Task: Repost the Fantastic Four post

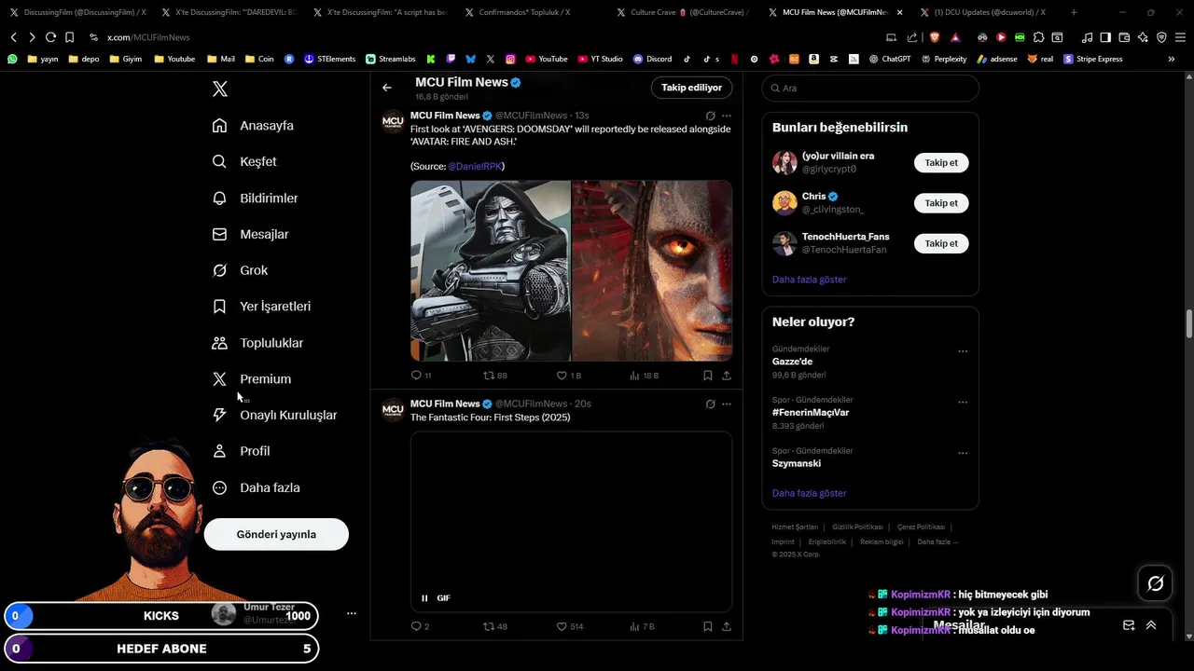Action: (494, 627)
